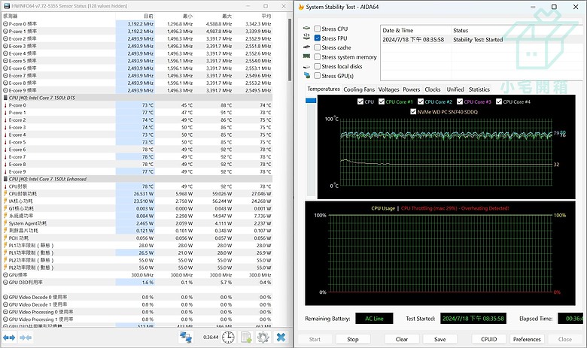Start logging with the log file icon
The height and width of the screenshot is (348, 587).
coord(246,337)
